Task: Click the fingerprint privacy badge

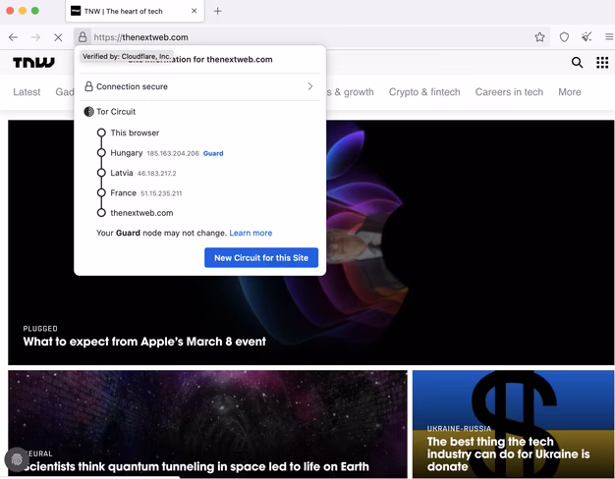Action: [x=17, y=459]
